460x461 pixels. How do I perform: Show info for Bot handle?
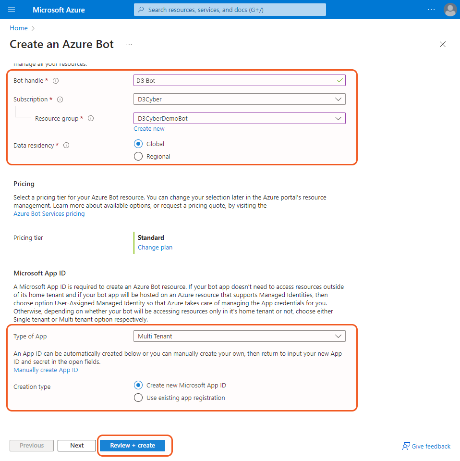[x=56, y=81]
